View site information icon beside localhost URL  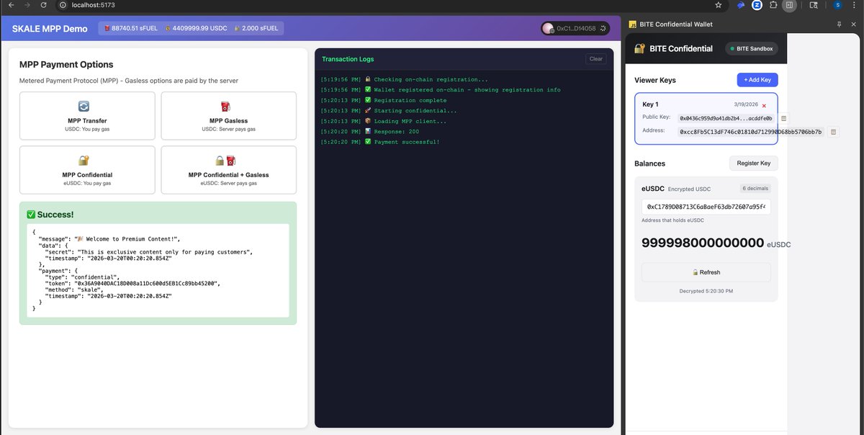(62, 5)
